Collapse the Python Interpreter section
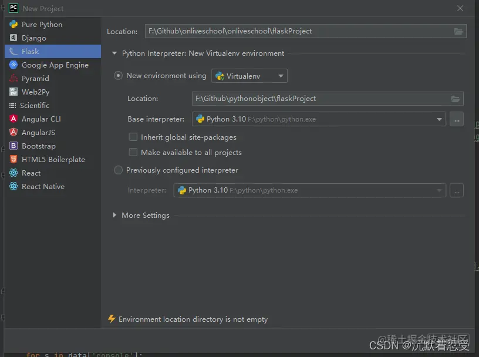This screenshot has width=479, height=357. click(114, 53)
